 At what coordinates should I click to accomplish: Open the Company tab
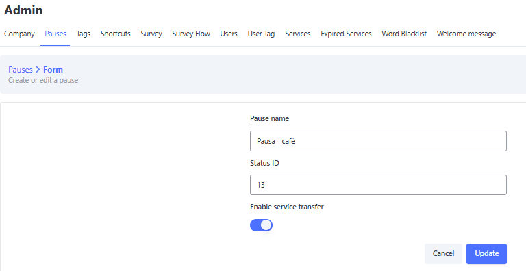point(19,34)
